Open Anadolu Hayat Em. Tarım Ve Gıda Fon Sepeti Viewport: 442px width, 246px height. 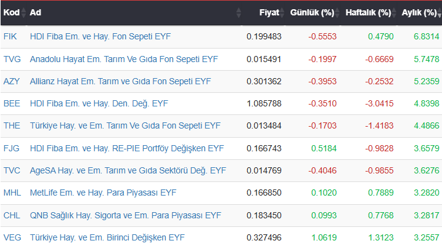(x=124, y=59)
